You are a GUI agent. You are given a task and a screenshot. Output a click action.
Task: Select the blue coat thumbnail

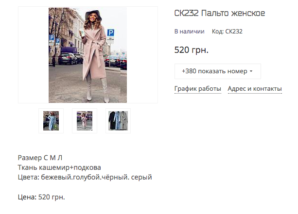(x=51, y=121)
